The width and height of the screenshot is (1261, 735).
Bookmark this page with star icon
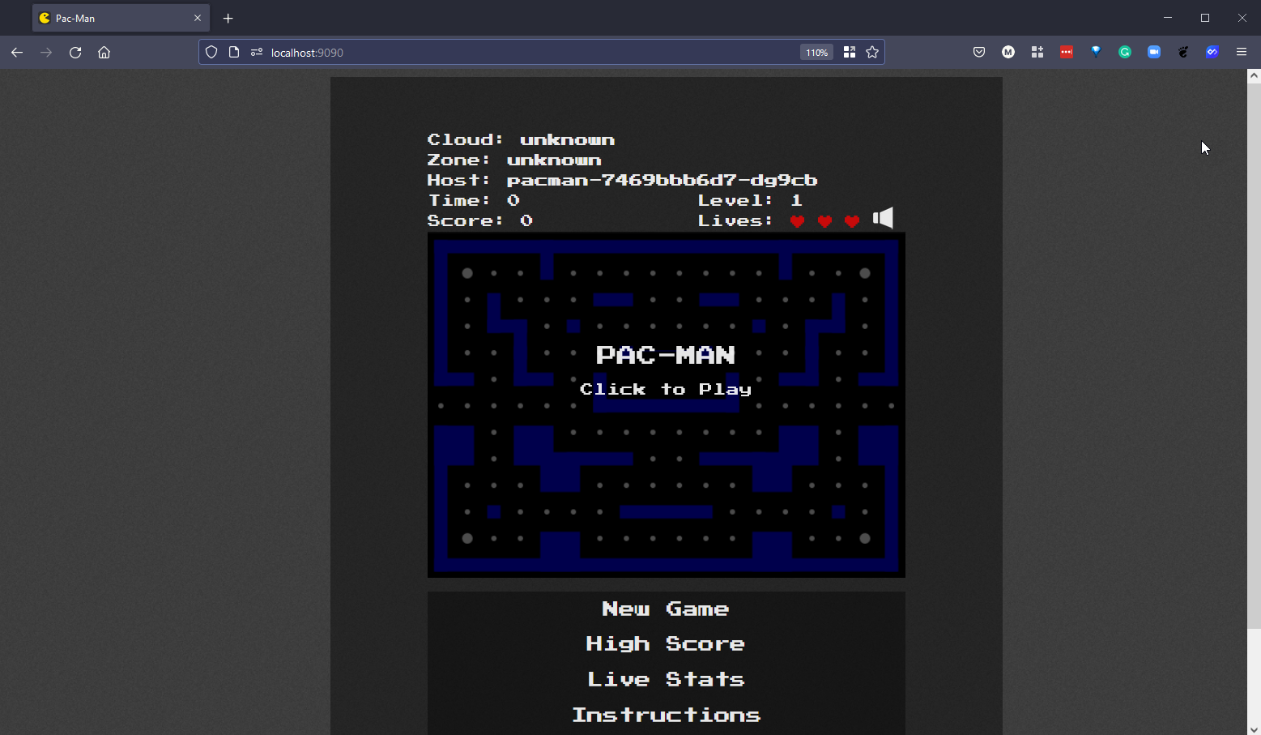coord(872,53)
